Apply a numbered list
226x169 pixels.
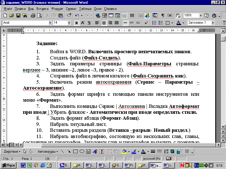coord(154,23)
